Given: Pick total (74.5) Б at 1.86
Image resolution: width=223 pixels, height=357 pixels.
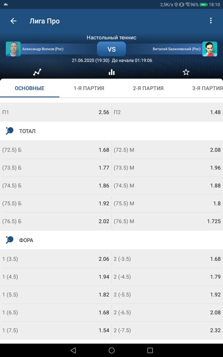Looking at the screenshot, I should 56,186.
